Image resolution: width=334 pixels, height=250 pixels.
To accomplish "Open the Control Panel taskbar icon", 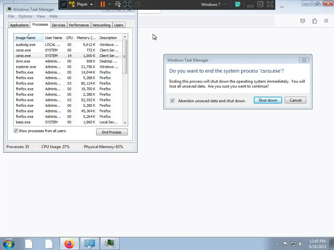I will coord(89,243).
